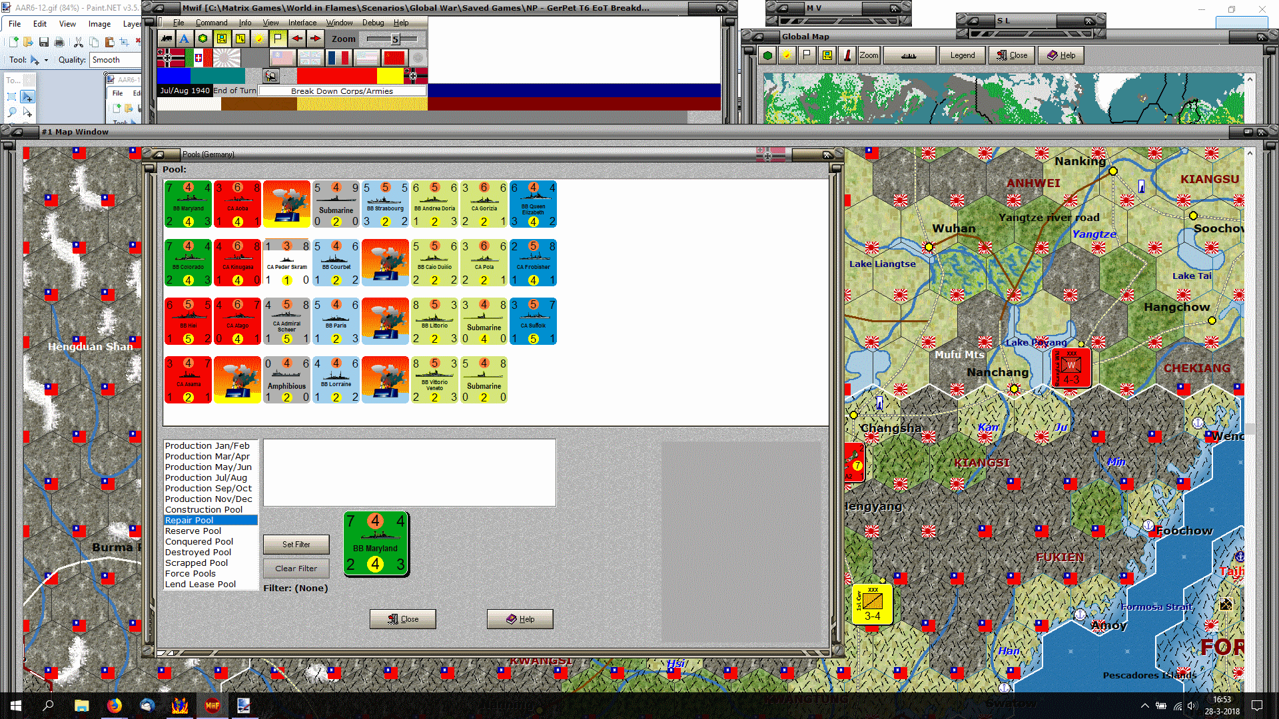Click the tank unit icon in MWiF toolbar
Image resolution: width=1279 pixels, height=719 pixels.
[x=167, y=39]
